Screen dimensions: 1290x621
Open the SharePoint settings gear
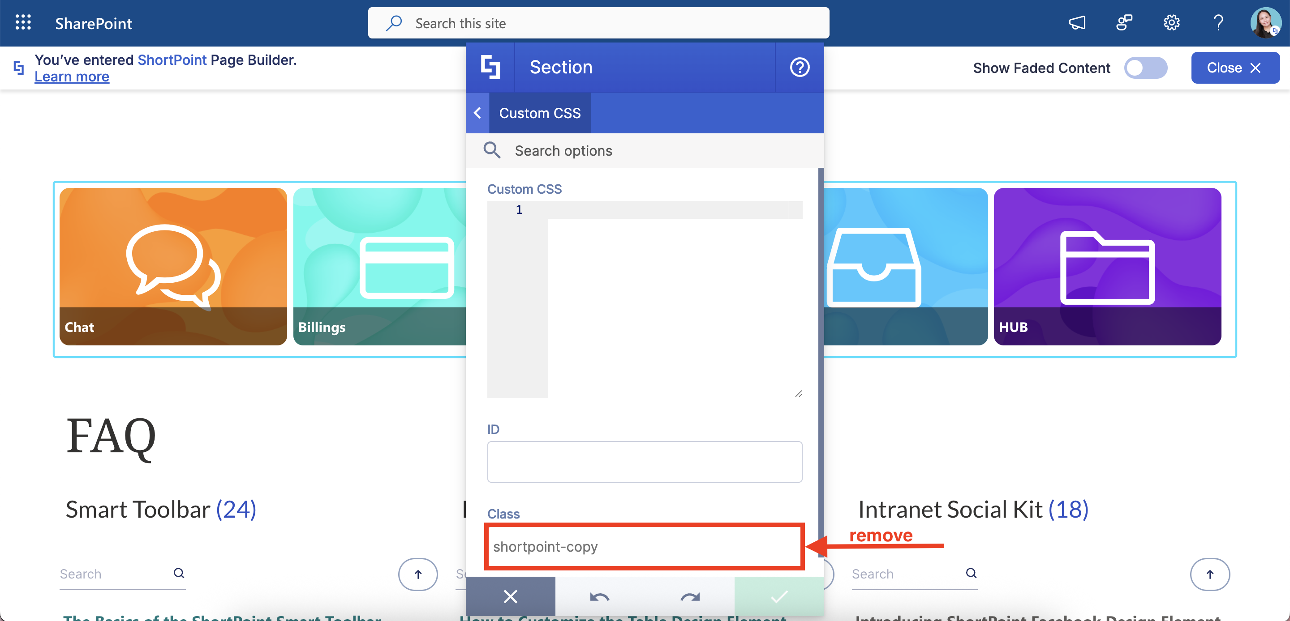1171,22
